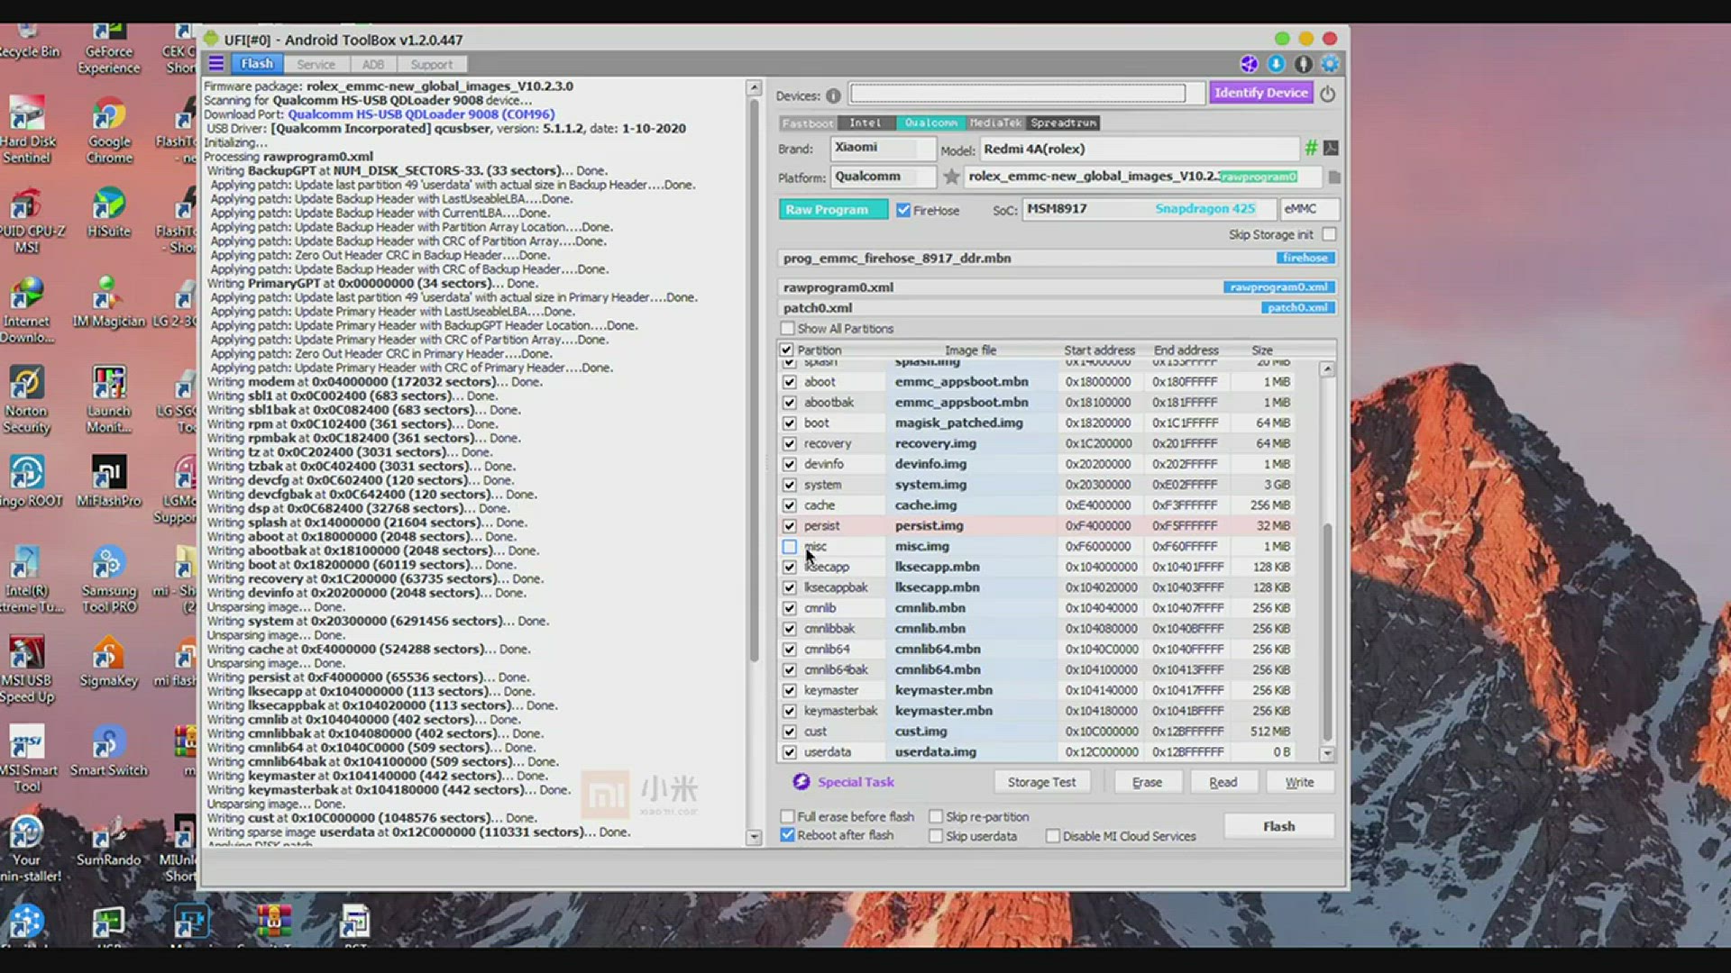Switch to the Support tab

(x=432, y=64)
